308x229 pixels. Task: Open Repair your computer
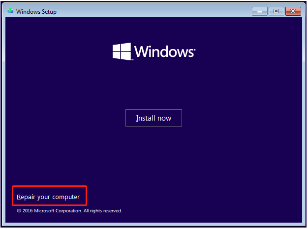pos(48,197)
